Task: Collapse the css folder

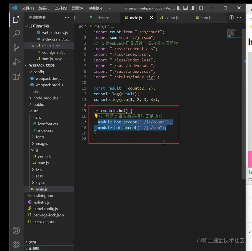Action: tap(48, 118)
